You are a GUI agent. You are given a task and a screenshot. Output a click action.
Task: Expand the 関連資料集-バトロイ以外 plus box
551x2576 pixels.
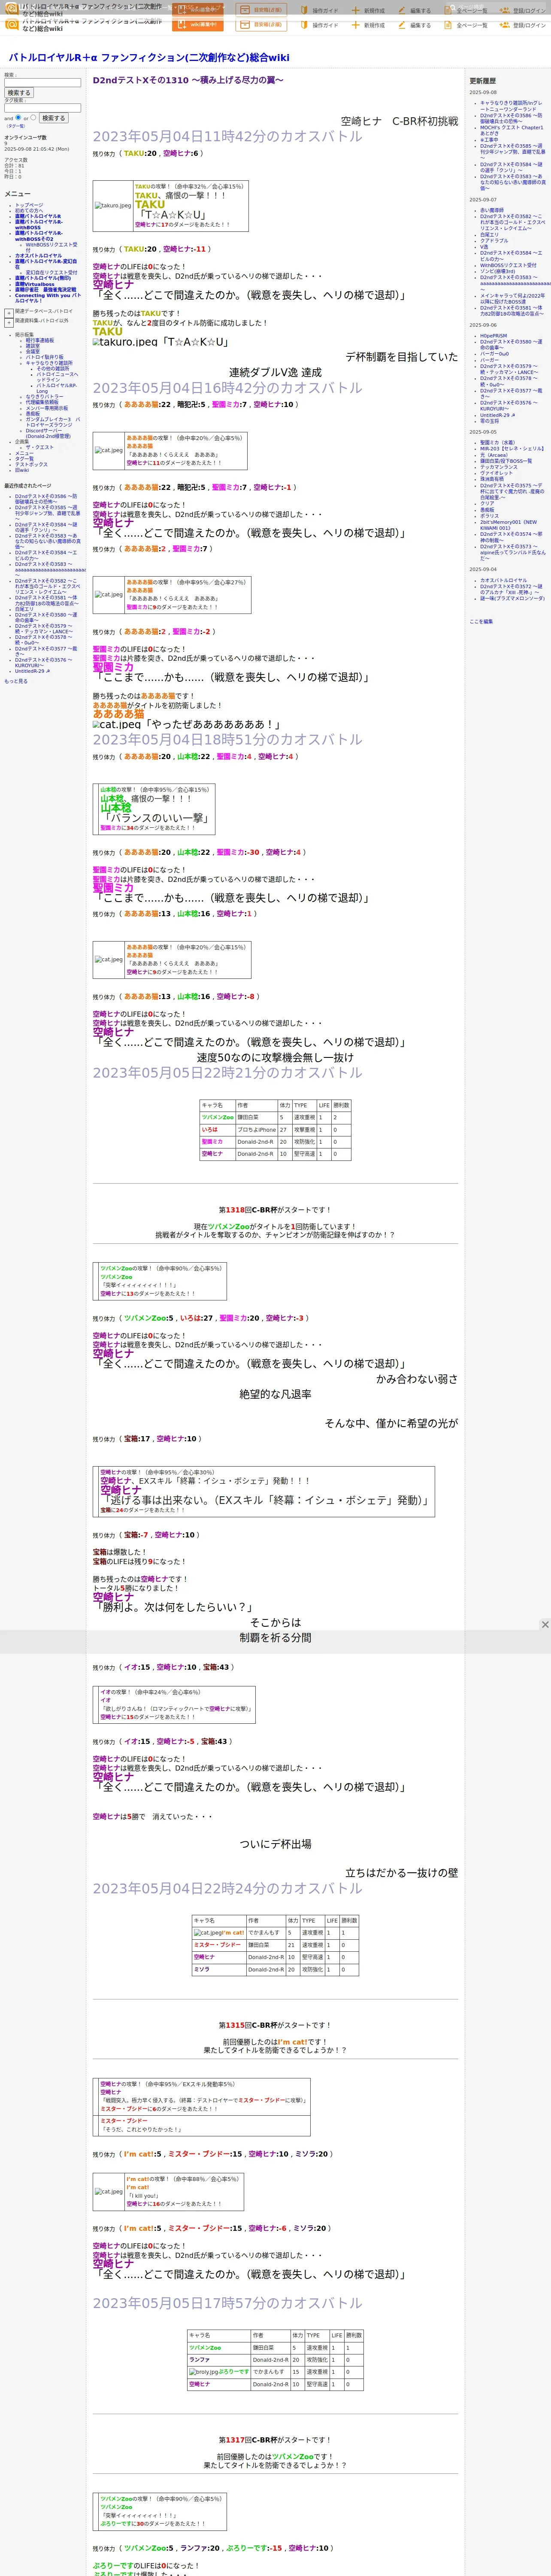pyautogui.click(x=9, y=323)
